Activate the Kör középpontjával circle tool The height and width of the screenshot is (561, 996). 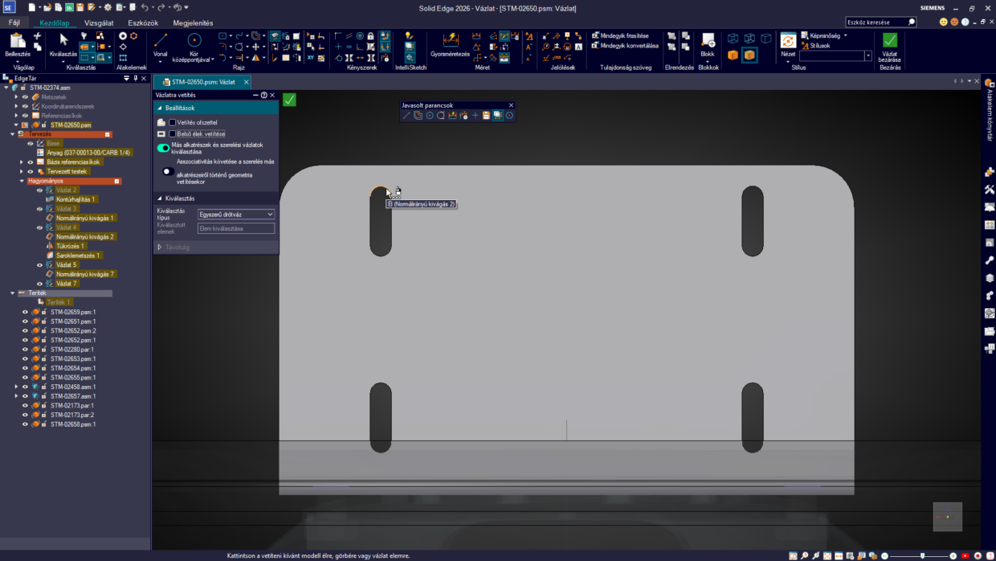coord(194,42)
